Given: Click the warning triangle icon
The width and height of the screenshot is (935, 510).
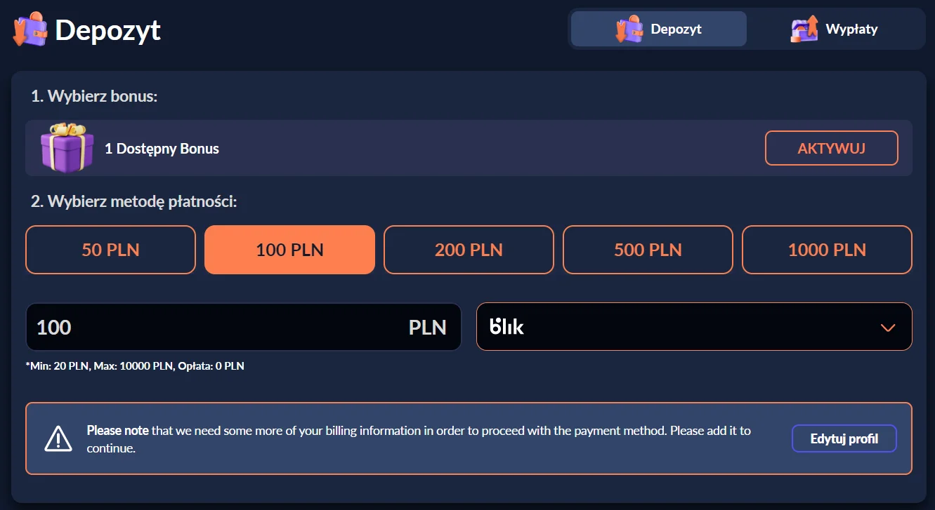Looking at the screenshot, I should click(59, 438).
